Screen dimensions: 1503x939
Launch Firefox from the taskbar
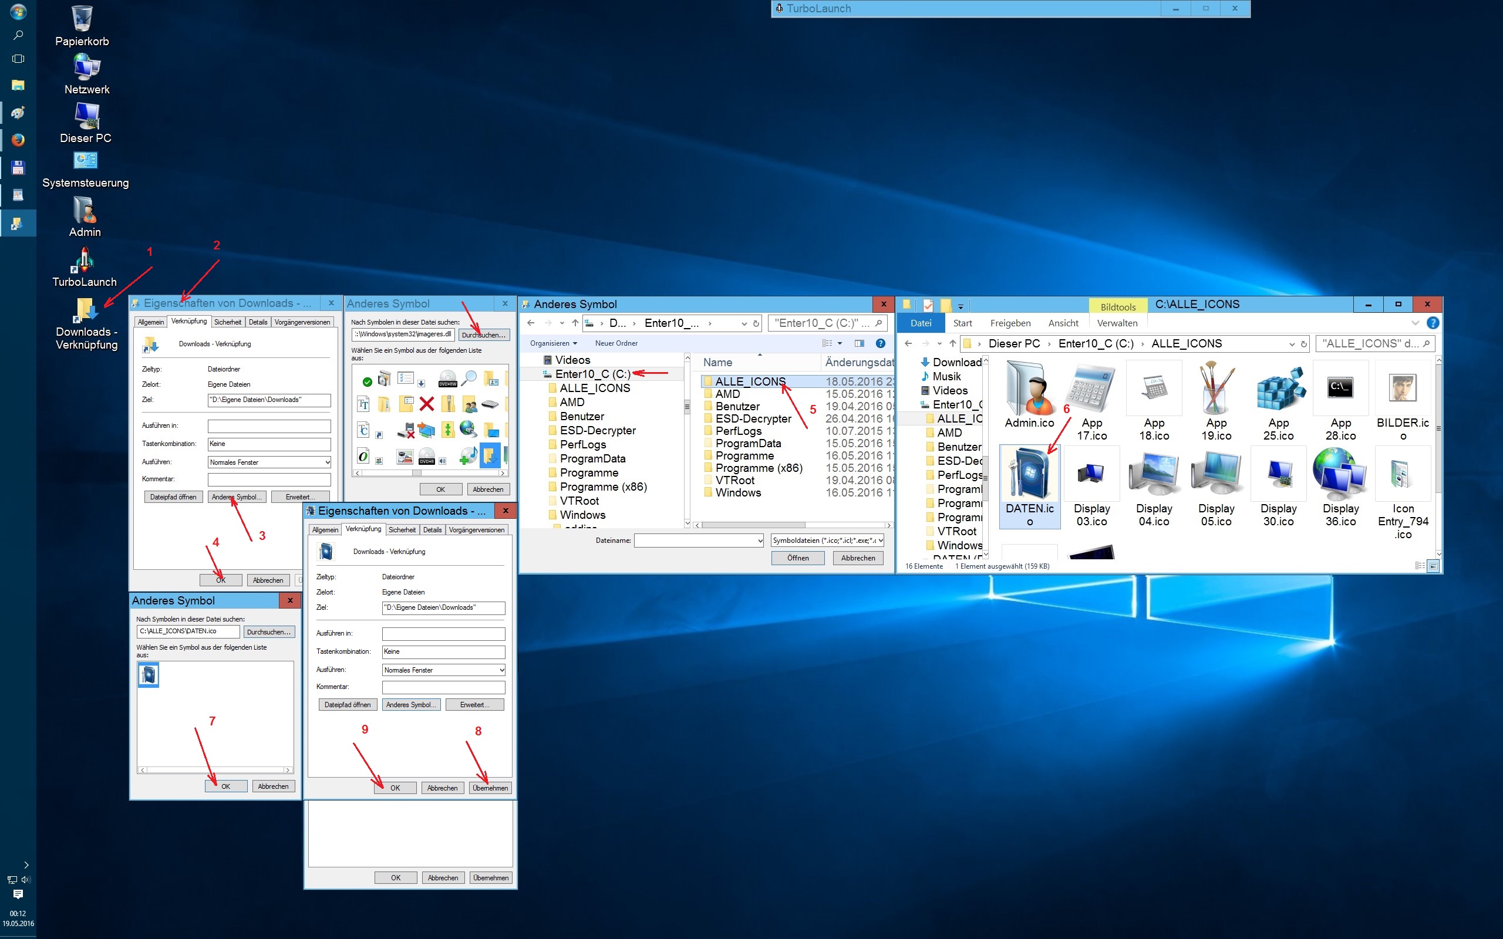tap(18, 140)
